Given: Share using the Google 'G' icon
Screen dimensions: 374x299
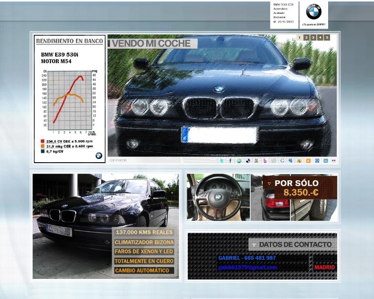Looking at the screenshot, I should (282, 161).
